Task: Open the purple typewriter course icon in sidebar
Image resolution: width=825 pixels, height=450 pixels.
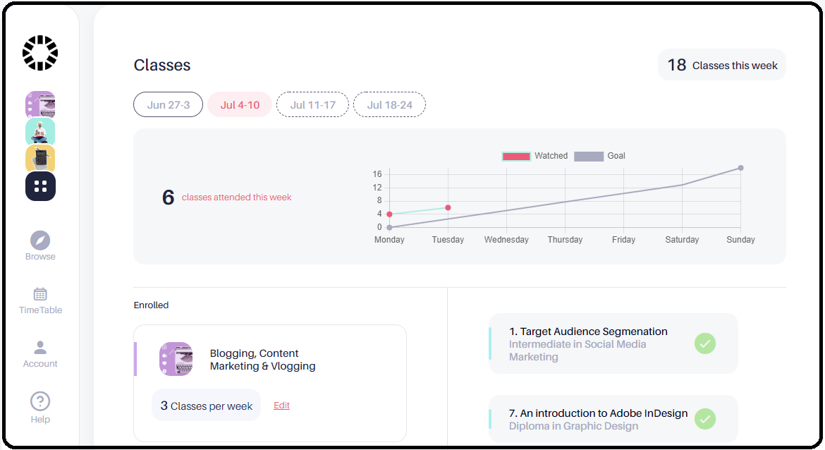Action: [40, 104]
